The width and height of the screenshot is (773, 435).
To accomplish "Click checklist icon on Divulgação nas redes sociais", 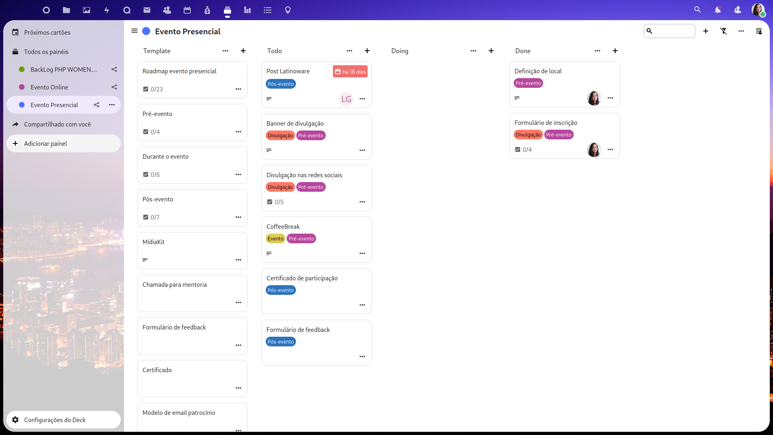I will 270,202.
